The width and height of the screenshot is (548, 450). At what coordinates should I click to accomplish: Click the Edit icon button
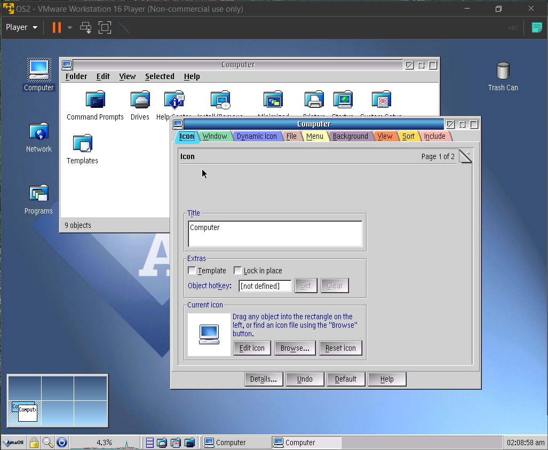pos(252,348)
